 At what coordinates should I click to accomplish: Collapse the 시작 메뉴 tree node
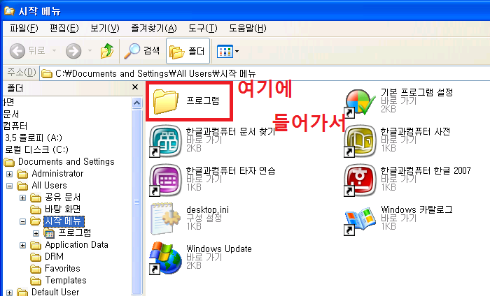[22, 221]
